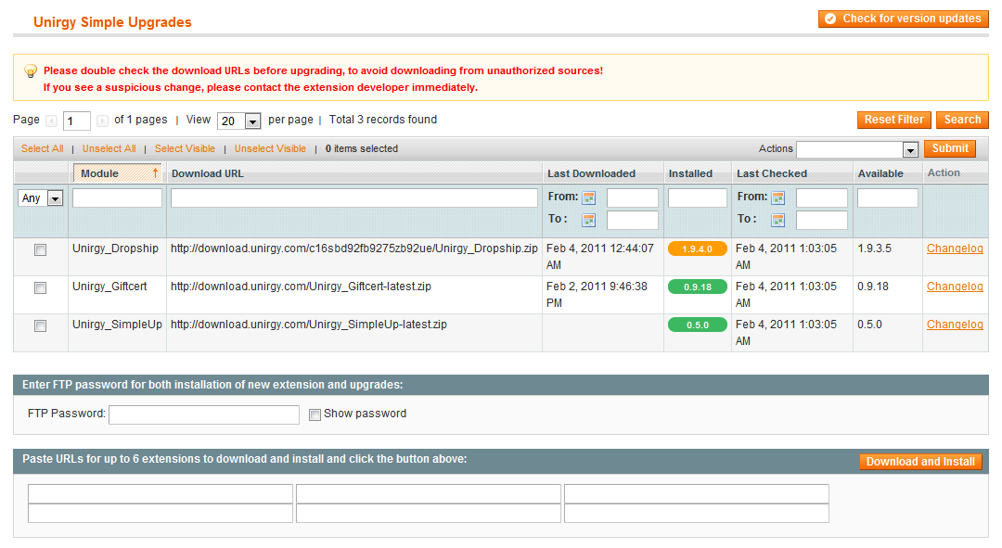Open the per page View dropdown
This screenshot has width=1002, height=548.
(239, 121)
